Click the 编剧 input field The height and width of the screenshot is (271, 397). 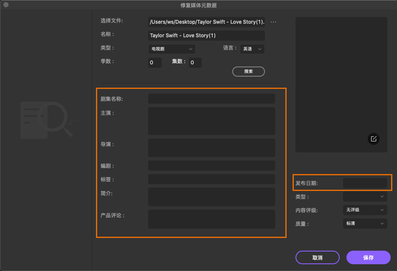point(211,165)
